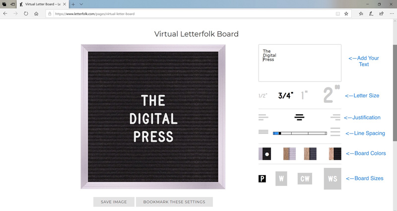Click the wide line spacing icon
This screenshot has height=211, width=397.
335,132
